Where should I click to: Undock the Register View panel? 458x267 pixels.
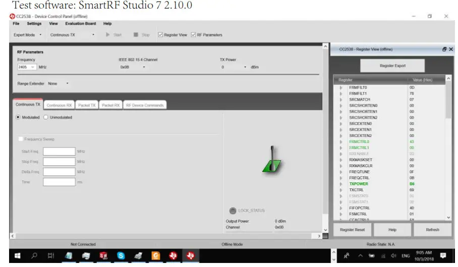(x=444, y=49)
